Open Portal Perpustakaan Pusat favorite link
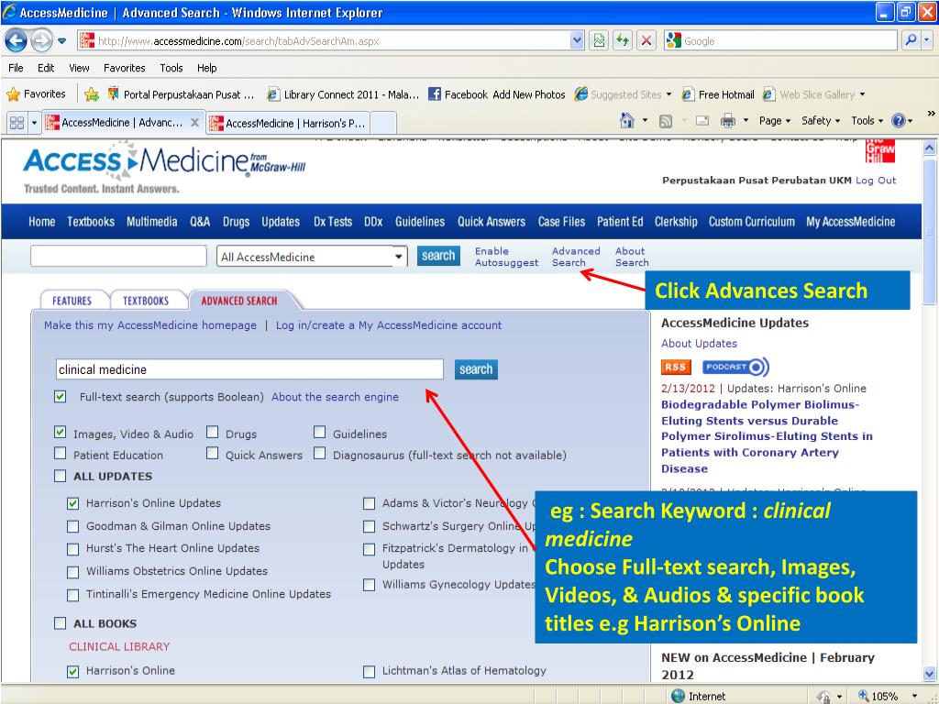The height and width of the screenshot is (704, 939). coord(181,94)
